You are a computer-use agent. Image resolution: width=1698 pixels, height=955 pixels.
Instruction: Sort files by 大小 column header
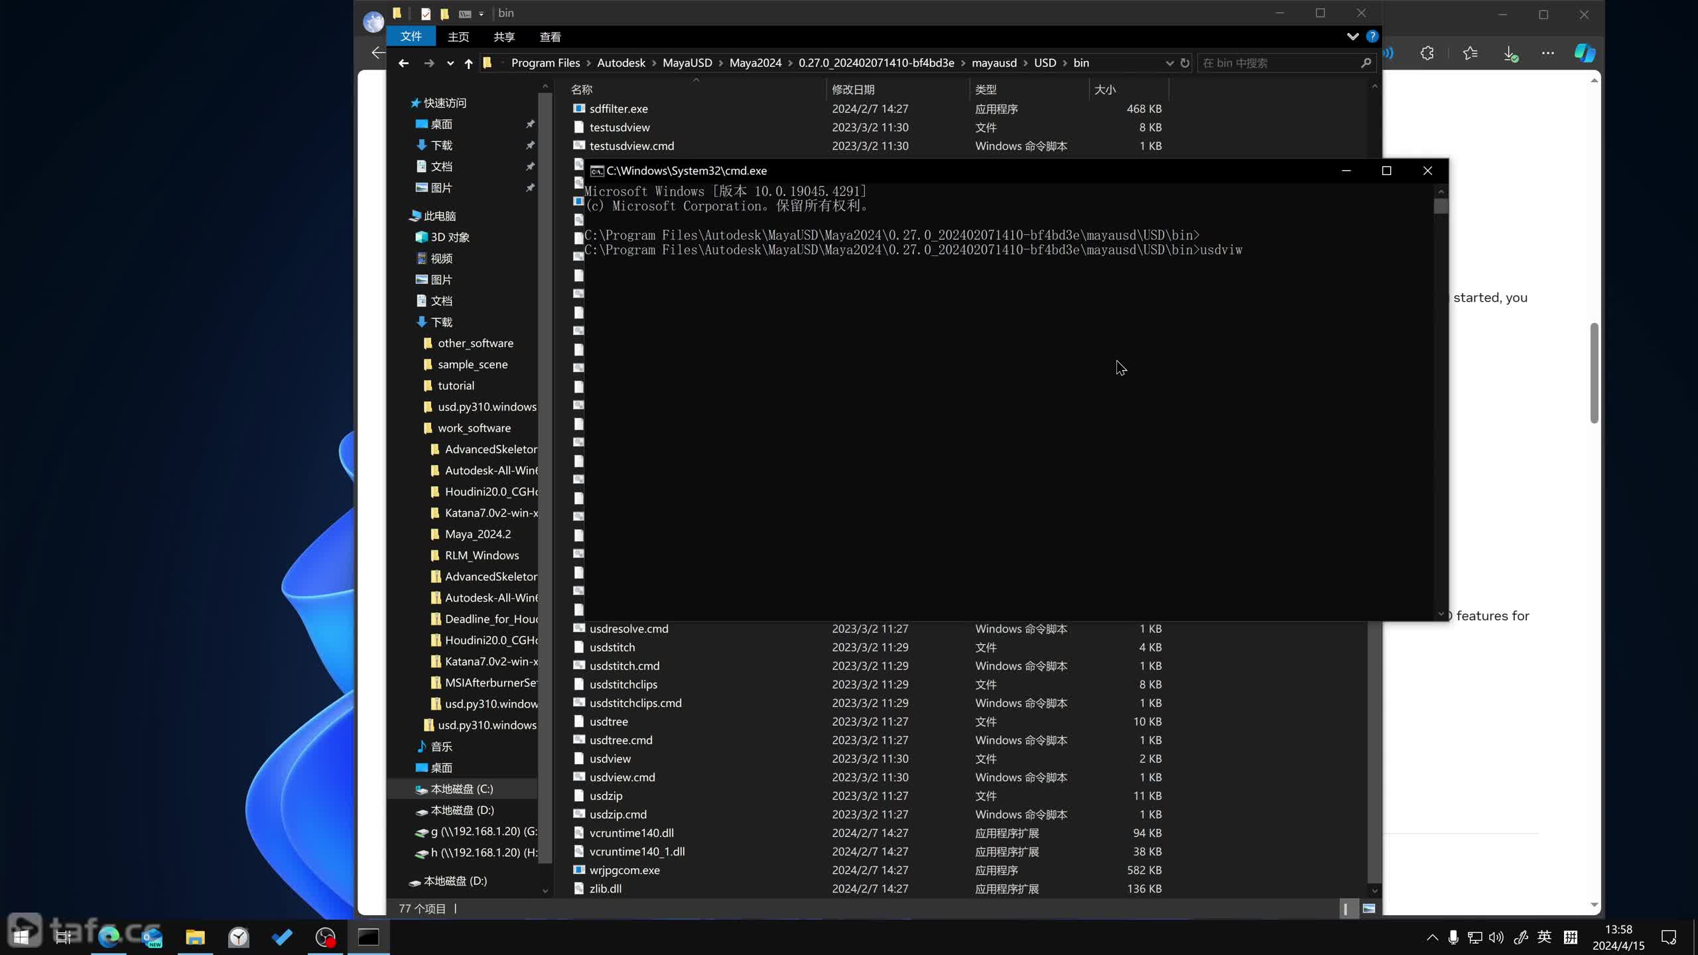pos(1128,90)
